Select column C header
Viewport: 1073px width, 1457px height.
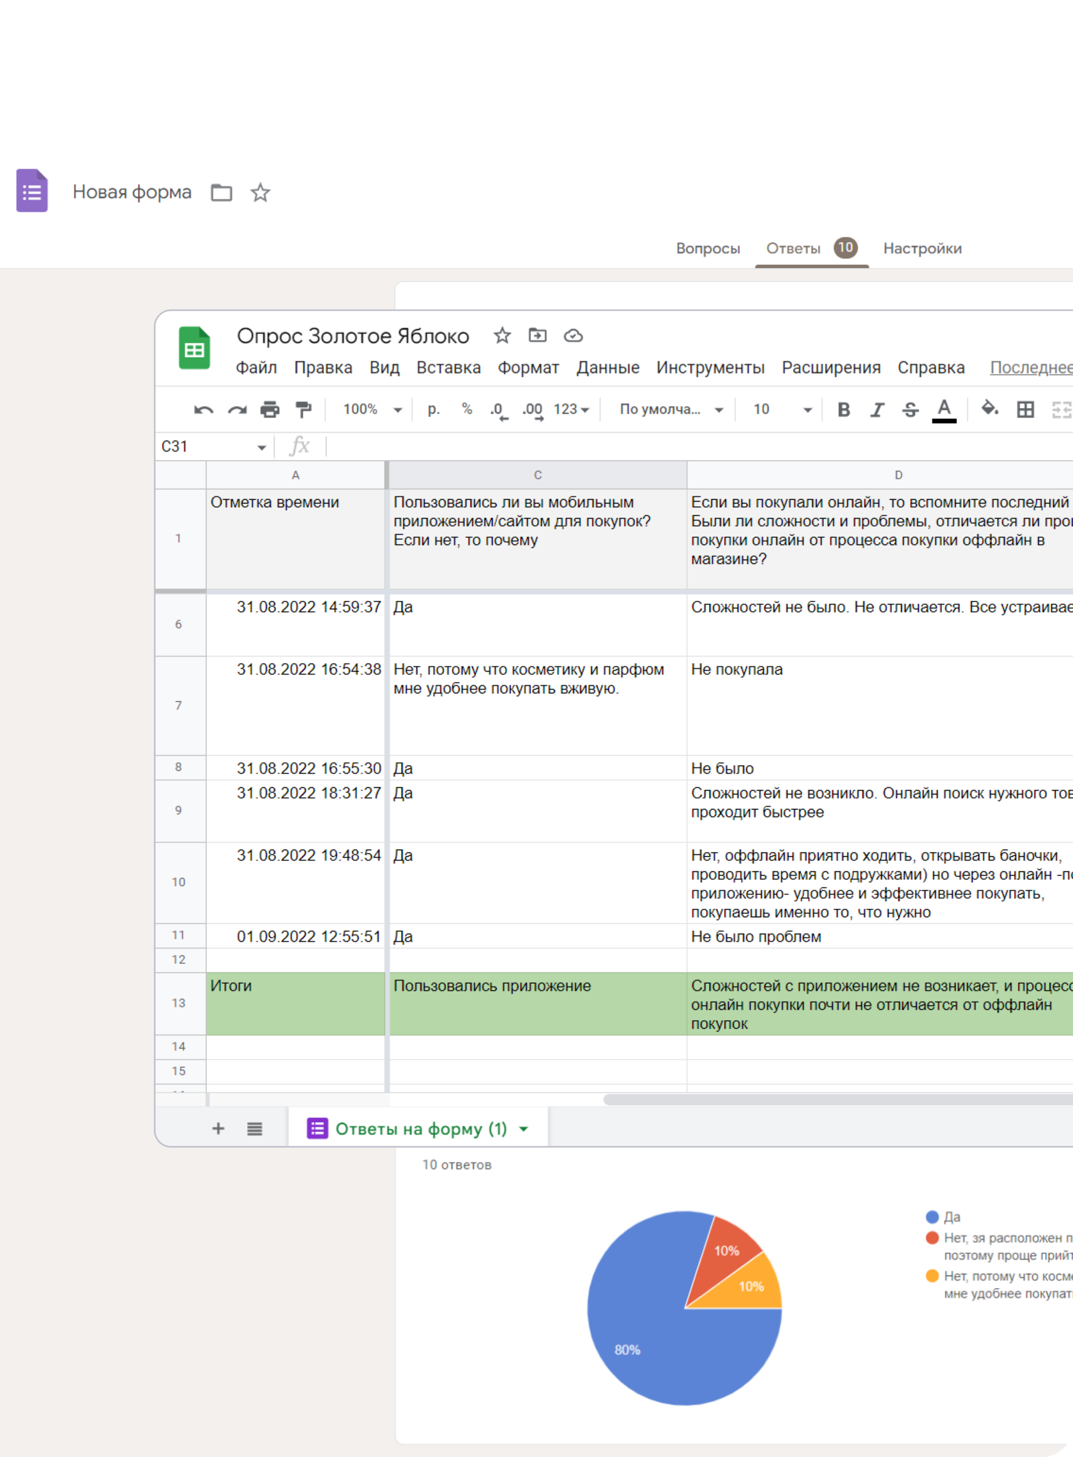click(x=538, y=475)
